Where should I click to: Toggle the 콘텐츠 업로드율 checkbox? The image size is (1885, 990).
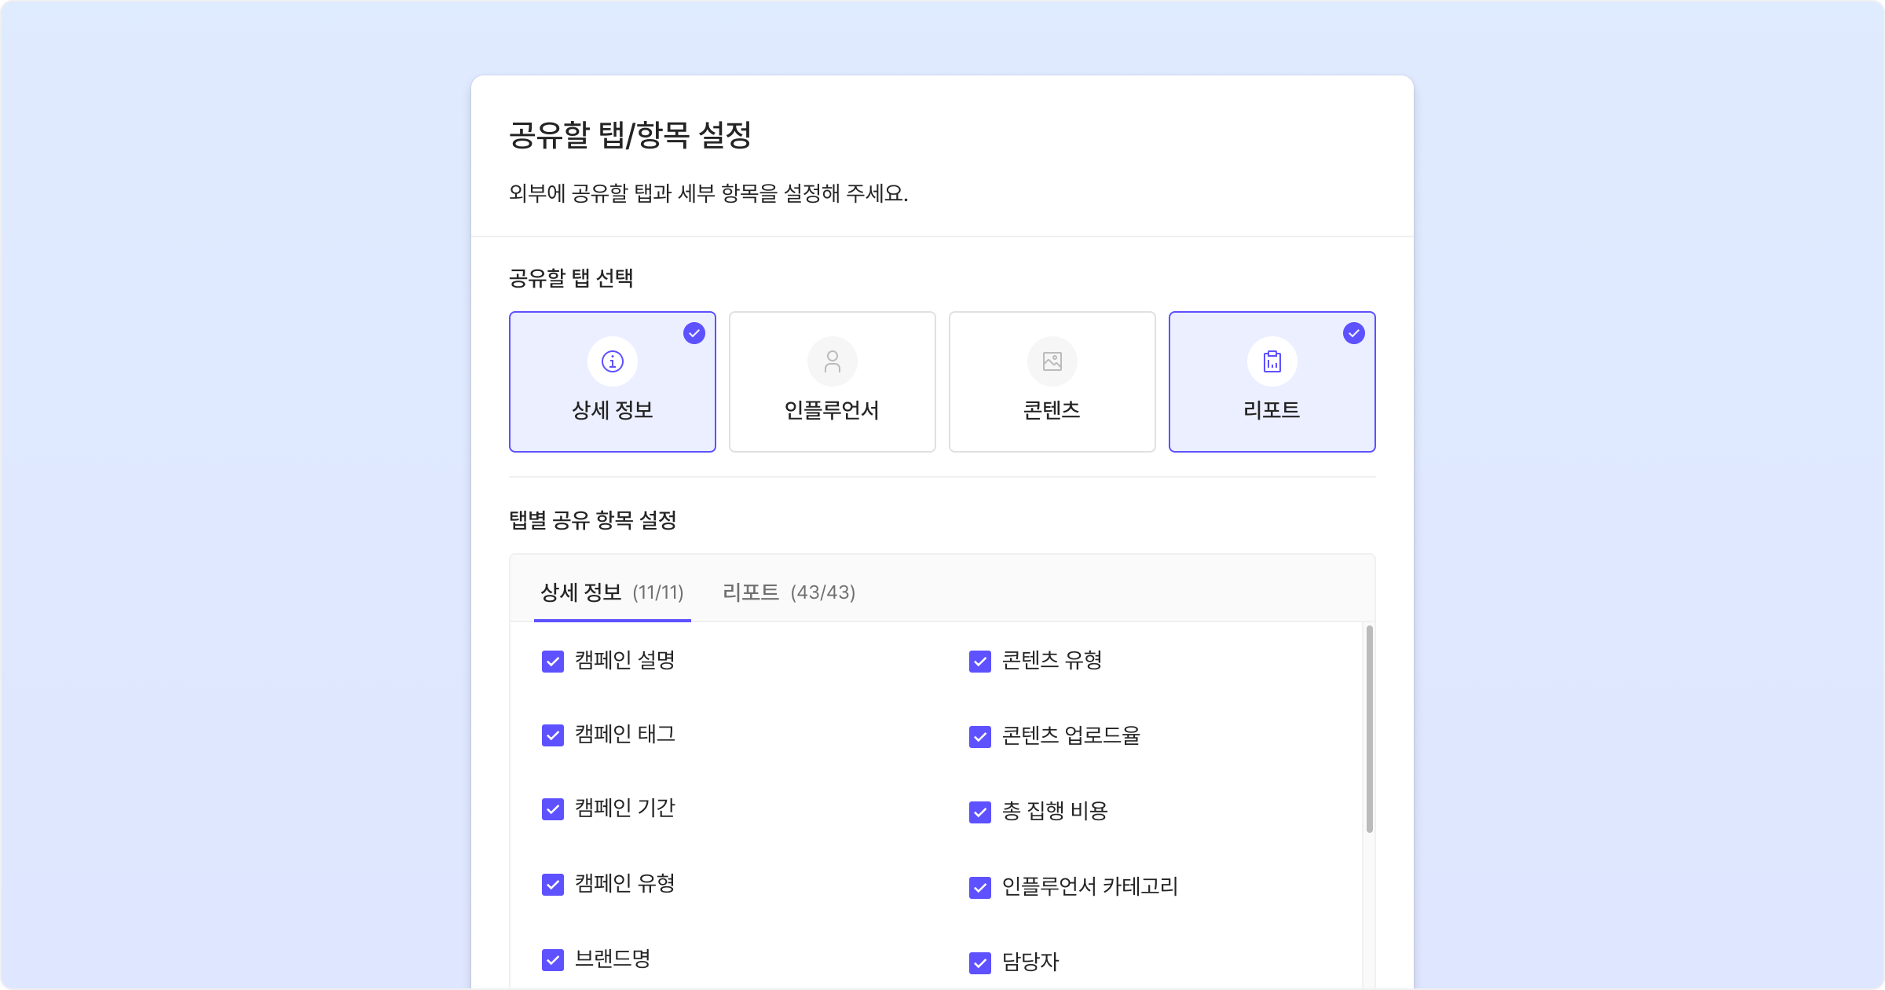pyautogui.click(x=980, y=737)
